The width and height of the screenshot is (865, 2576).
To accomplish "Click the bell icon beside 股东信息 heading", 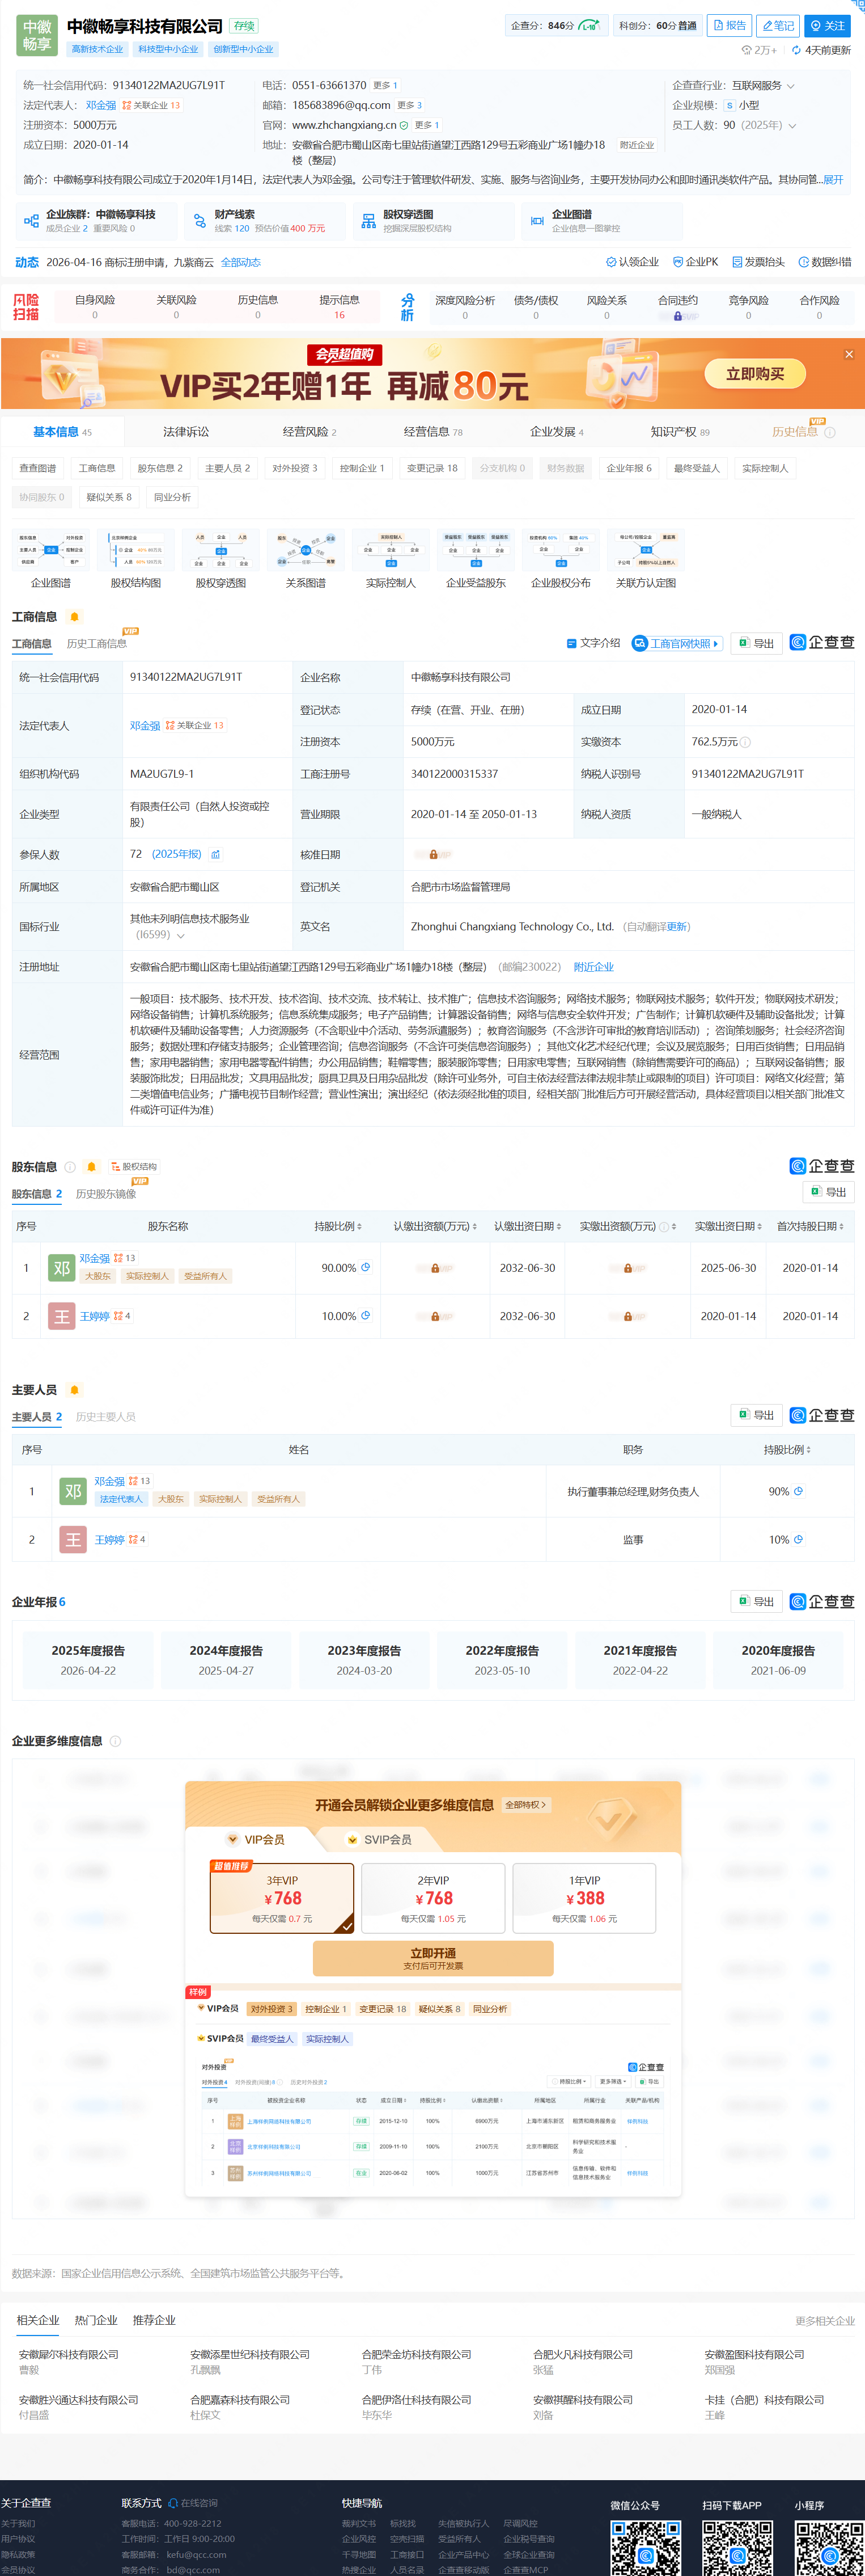I will pos(91,1167).
